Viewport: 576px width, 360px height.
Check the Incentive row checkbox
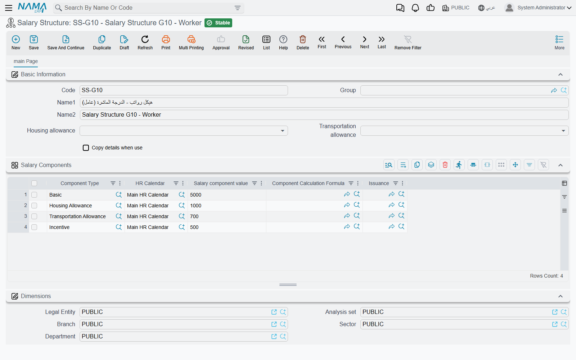pos(34,227)
